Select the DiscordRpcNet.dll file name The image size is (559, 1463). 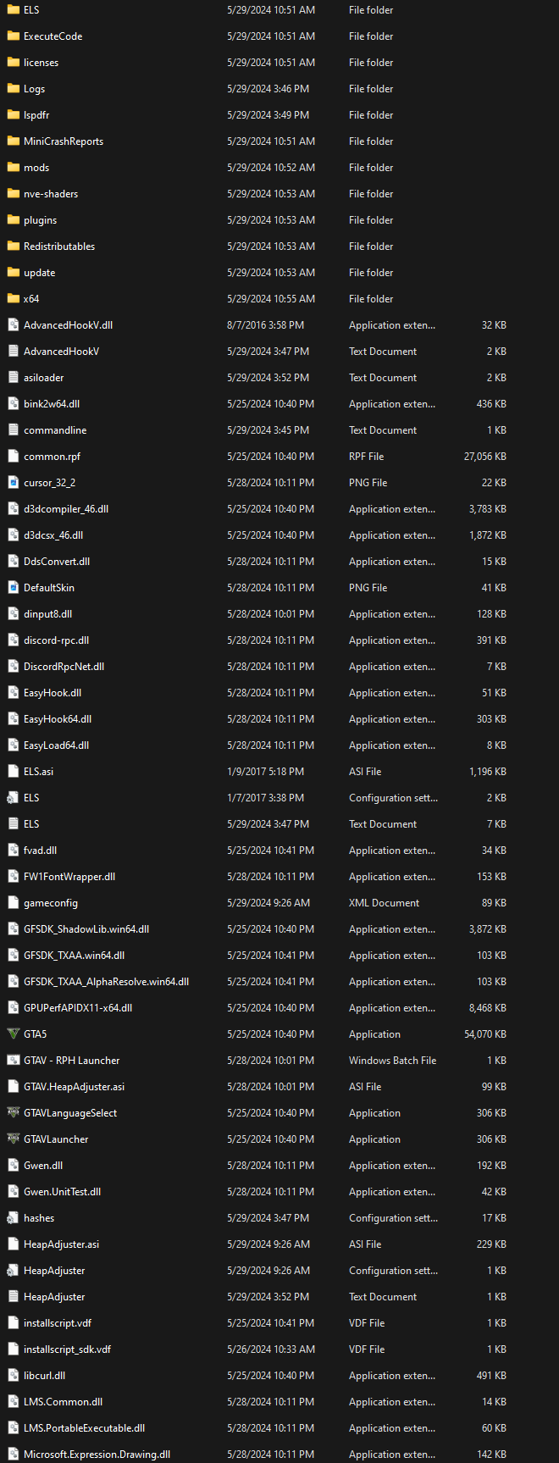click(x=64, y=667)
